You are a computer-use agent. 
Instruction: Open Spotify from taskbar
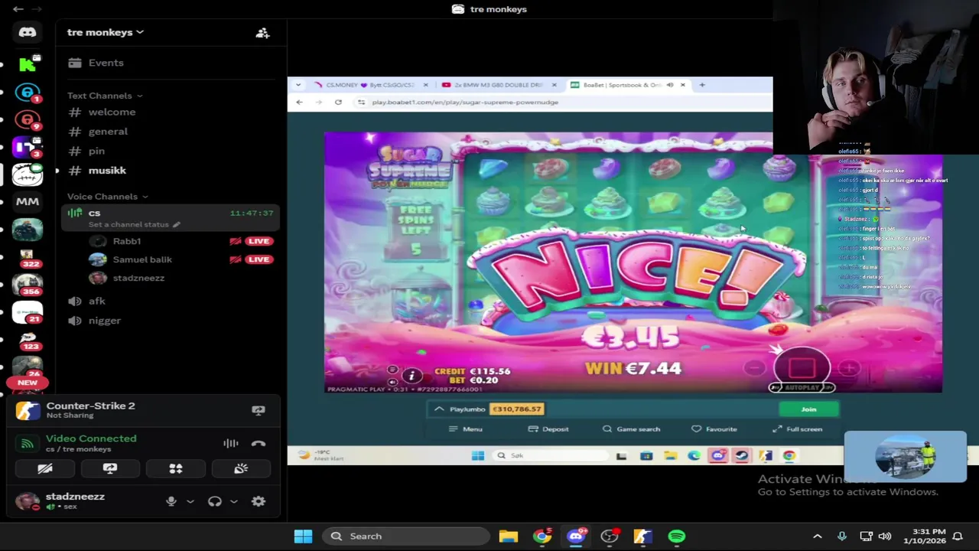pos(677,536)
